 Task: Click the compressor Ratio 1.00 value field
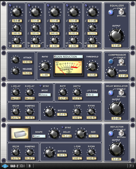(45, 75)
